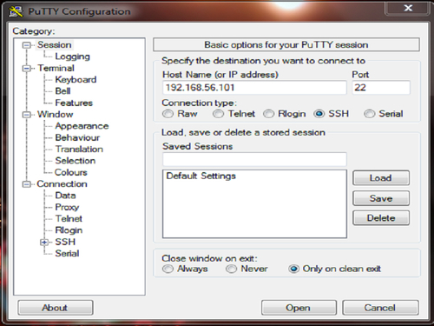Click the Host Name input field
Image resolution: width=434 pixels, height=326 pixels.
tap(254, 88)
